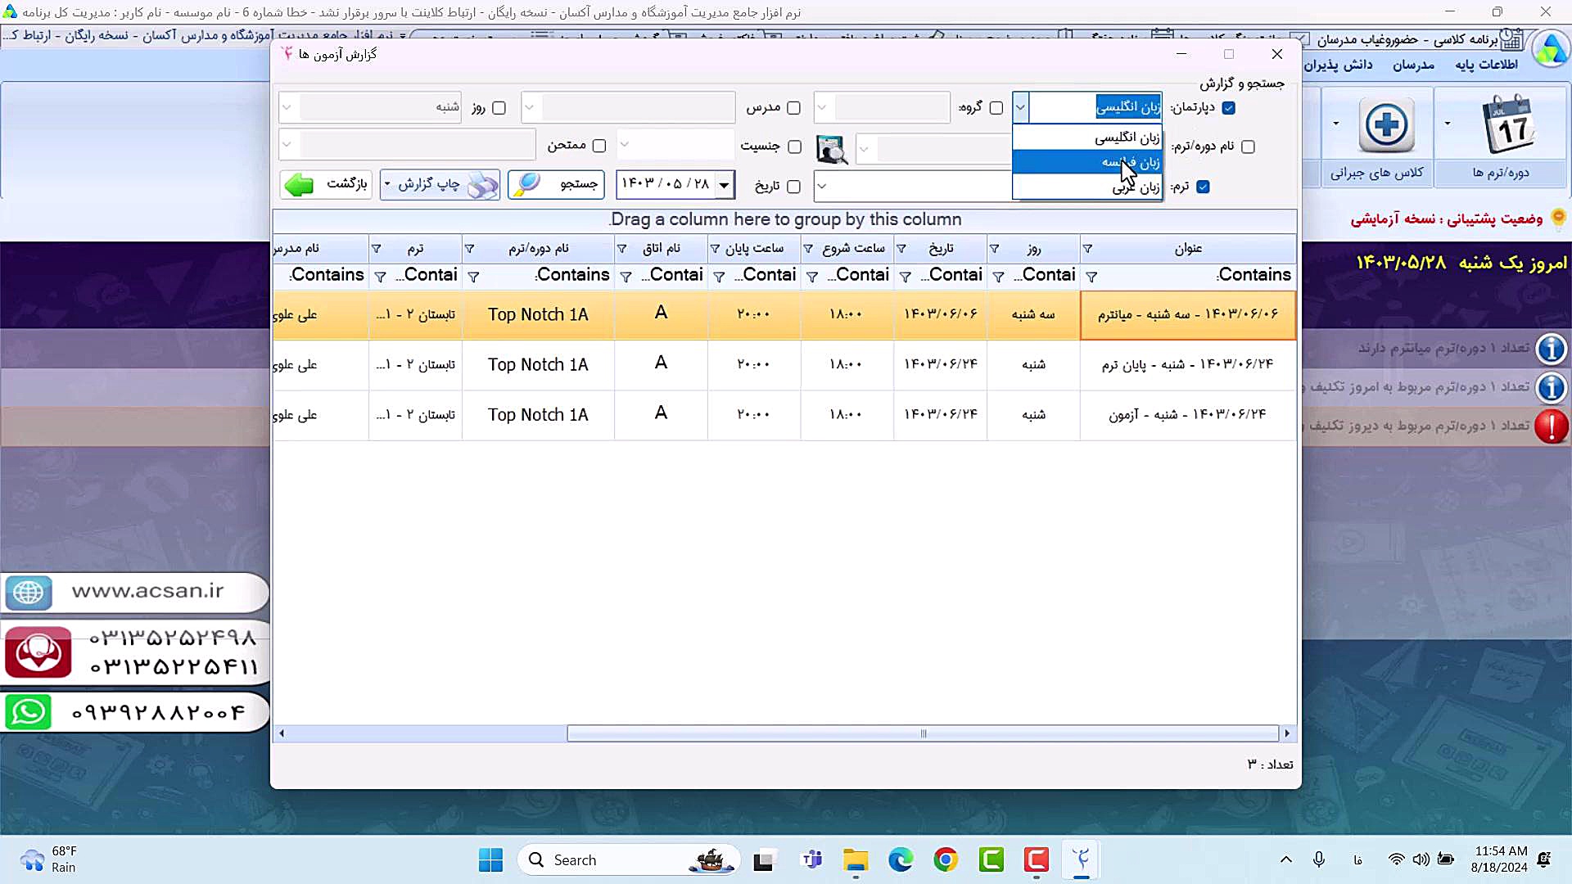Enable the روز checkbox
1572x884 pixels.
coord(499,108)
